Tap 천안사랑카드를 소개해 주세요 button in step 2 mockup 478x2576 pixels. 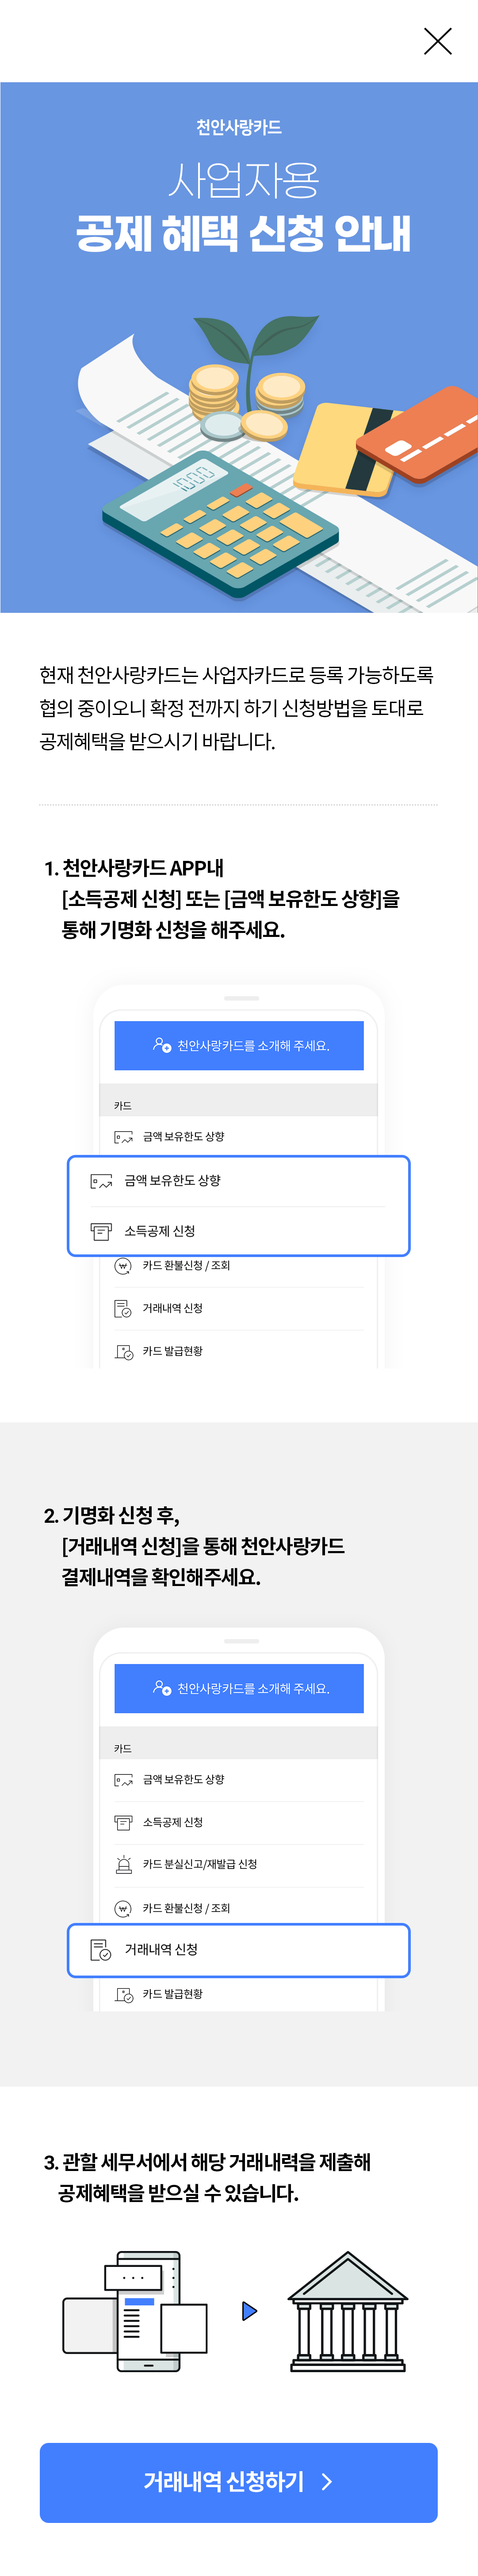coord(239,1688)
